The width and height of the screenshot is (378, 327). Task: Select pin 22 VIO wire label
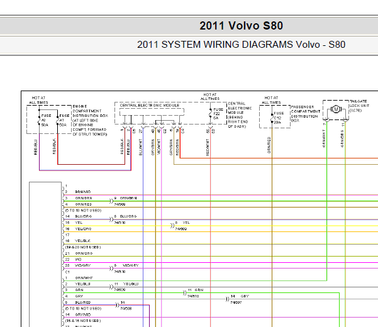(x=78, y=260)
